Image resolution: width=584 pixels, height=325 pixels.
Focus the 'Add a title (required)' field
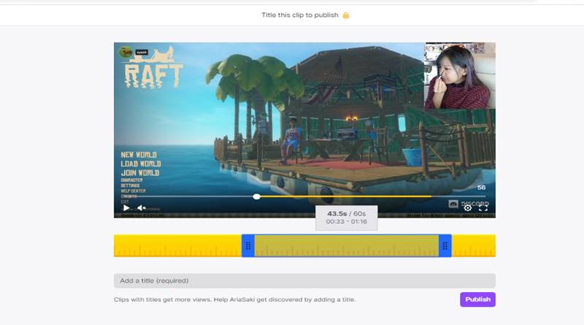point(304,280)
